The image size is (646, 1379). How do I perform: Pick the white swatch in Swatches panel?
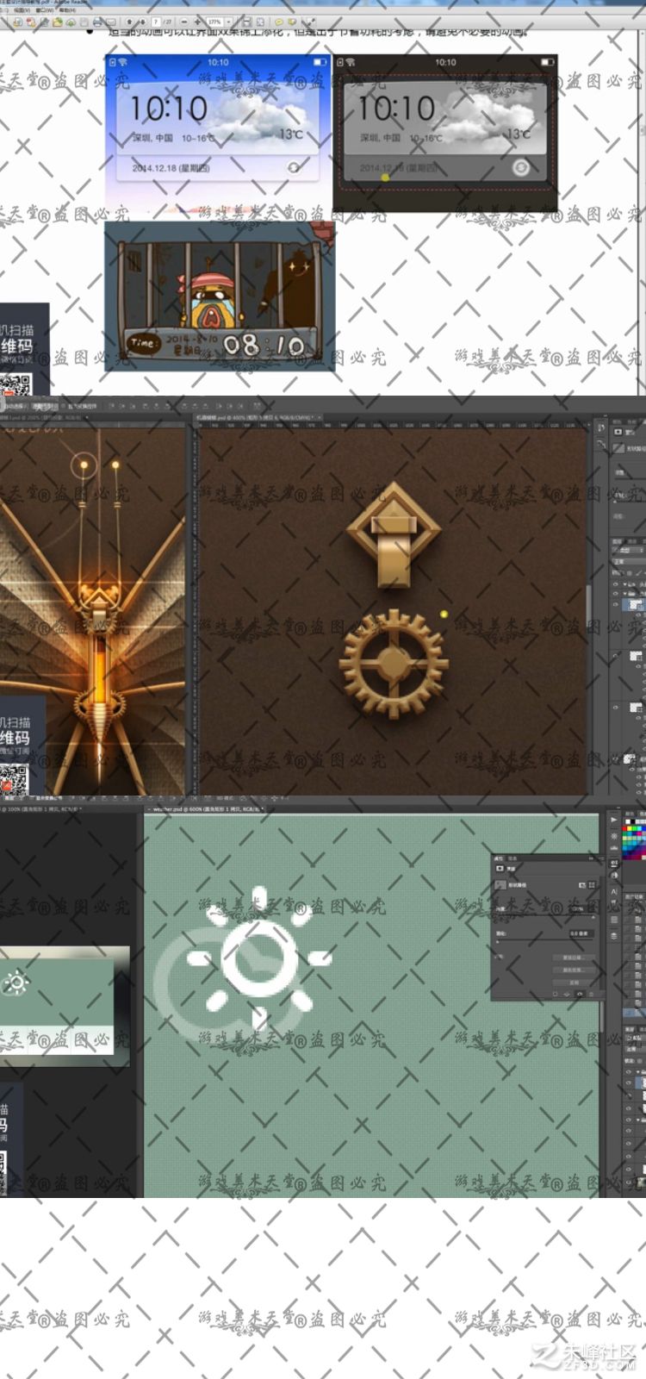628,821
